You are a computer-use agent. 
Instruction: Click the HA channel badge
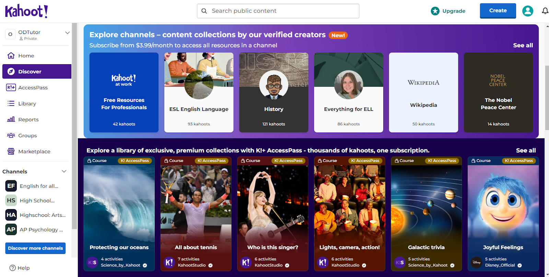(11, 215)
